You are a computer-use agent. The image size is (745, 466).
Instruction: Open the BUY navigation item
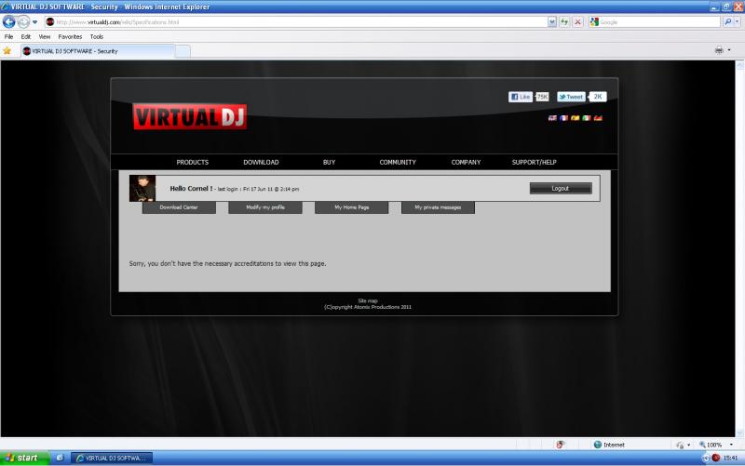[x=330, y=162]
